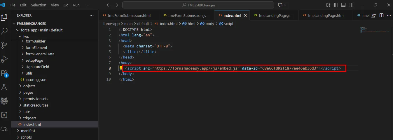Viewport: 393px width, 140px height.
Task: Open the Search view in activity bar
Action: click(4, 31)
